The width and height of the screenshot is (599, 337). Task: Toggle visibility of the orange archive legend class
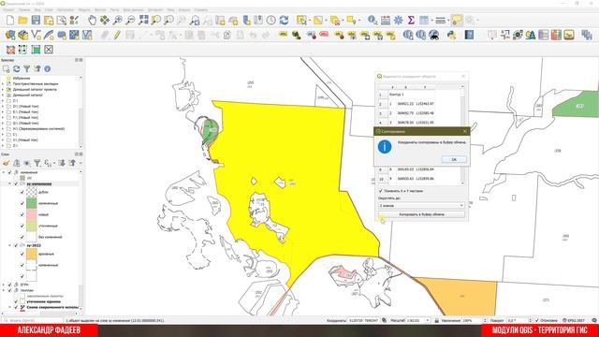click(x=22, y=254)
